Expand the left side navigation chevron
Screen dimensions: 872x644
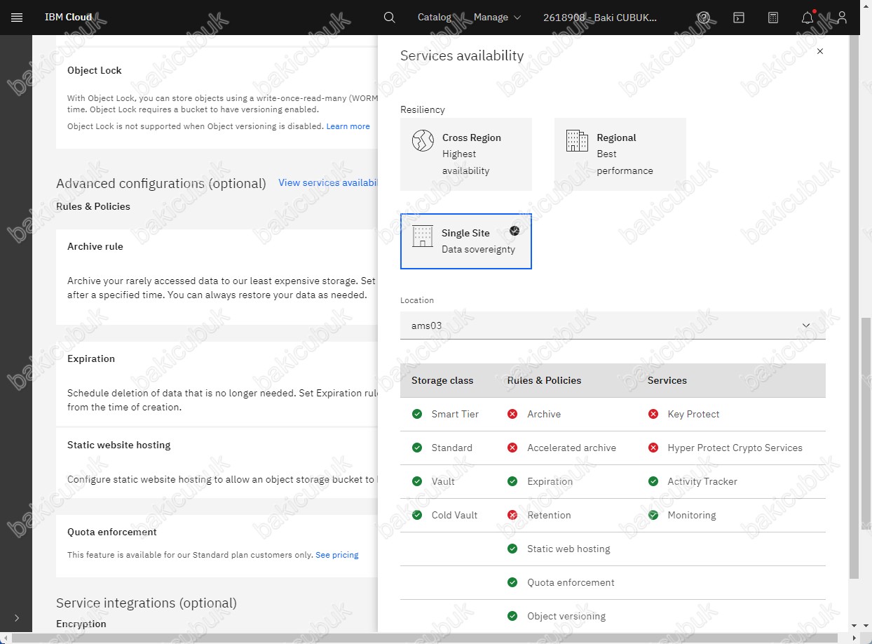point(17,618)
